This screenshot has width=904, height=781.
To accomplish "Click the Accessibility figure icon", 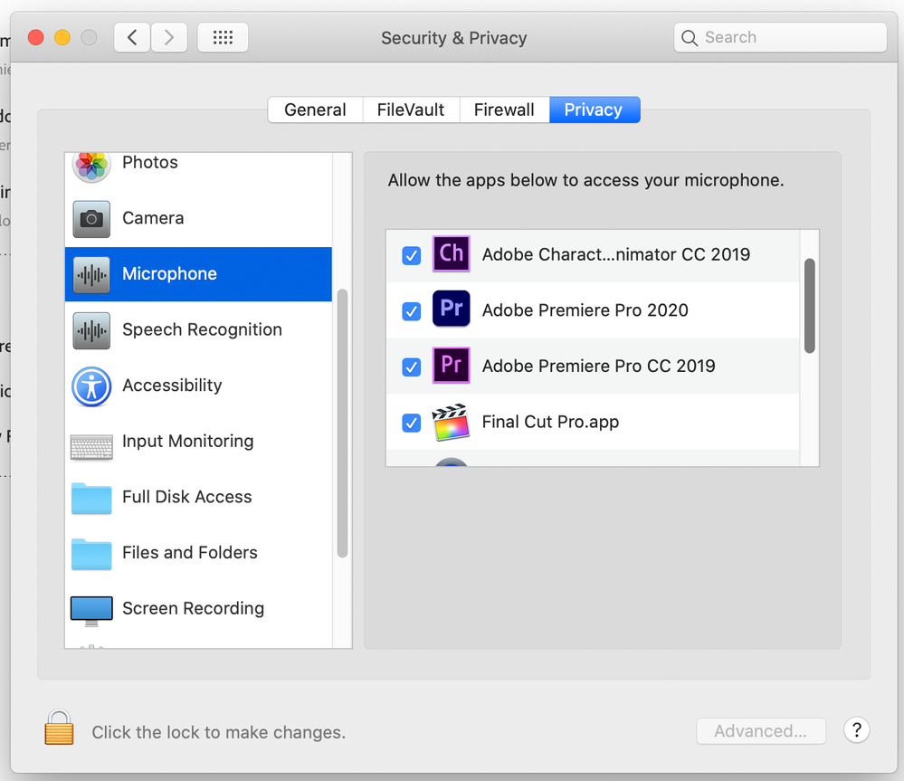I will [91, 386].
